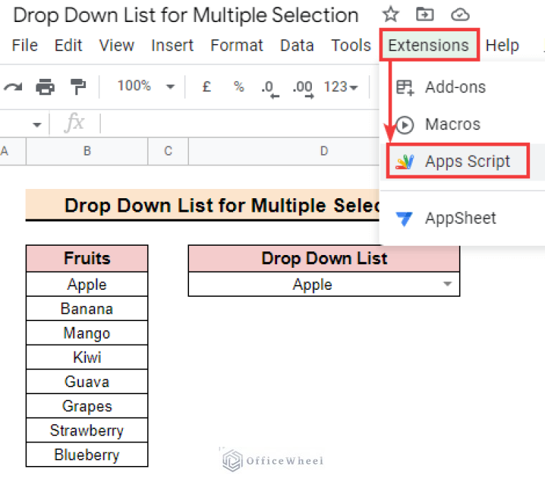Format as currency with pound icon
This screenshot has height=488, width=545.
[x=207, y=87]
